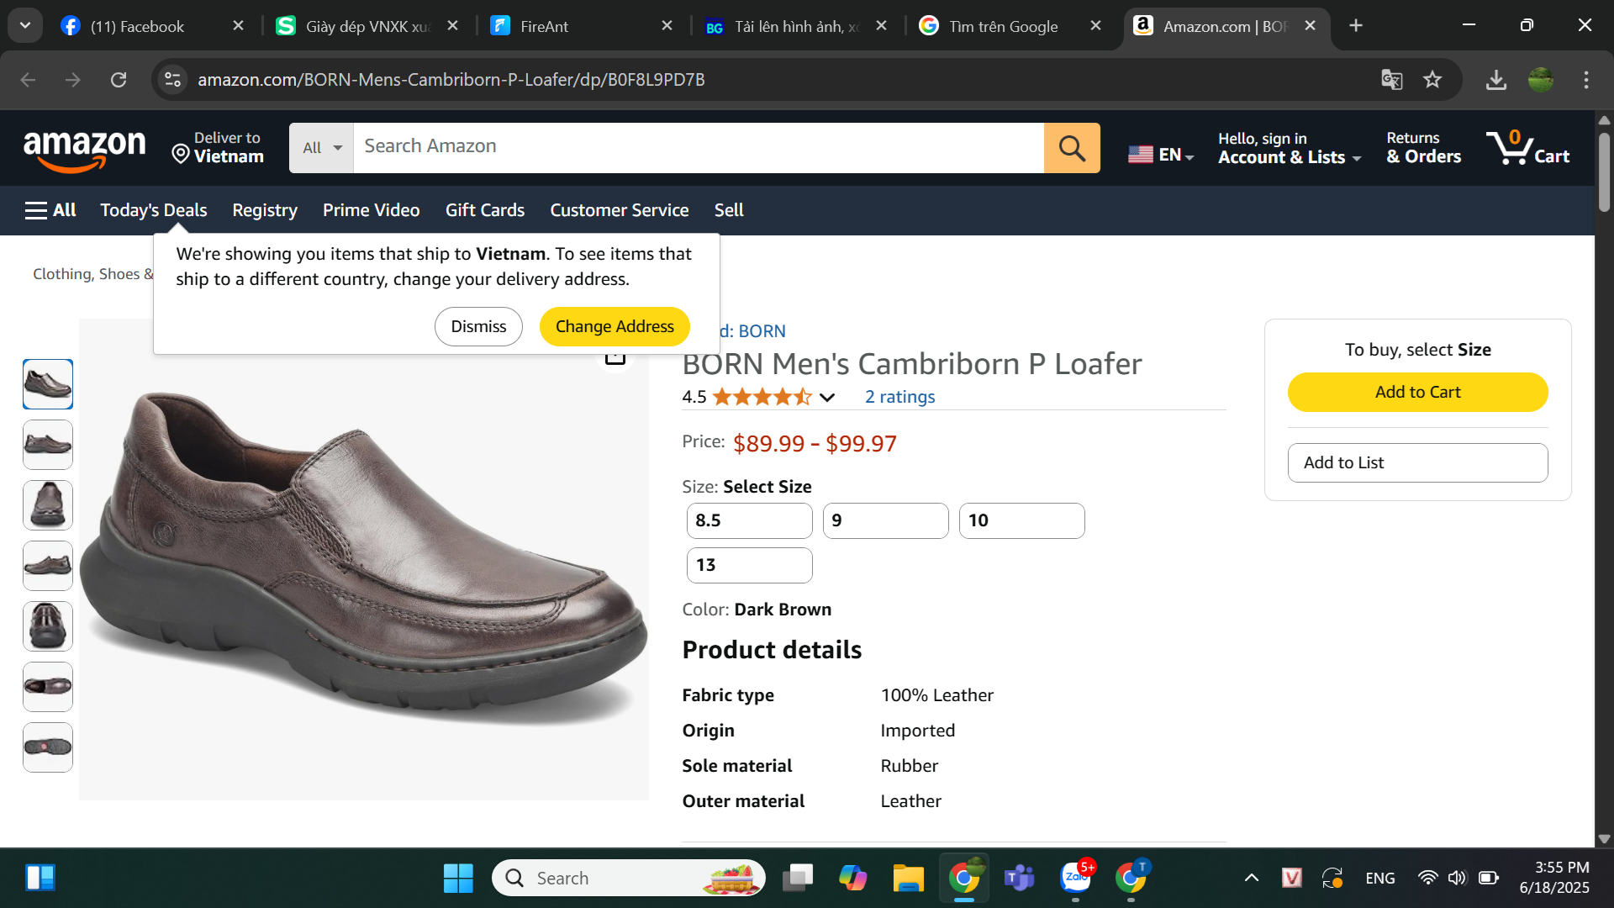Viewport: 1614px width, 908px height.
Task: Select size 13
Action: (x=749, y=565)
